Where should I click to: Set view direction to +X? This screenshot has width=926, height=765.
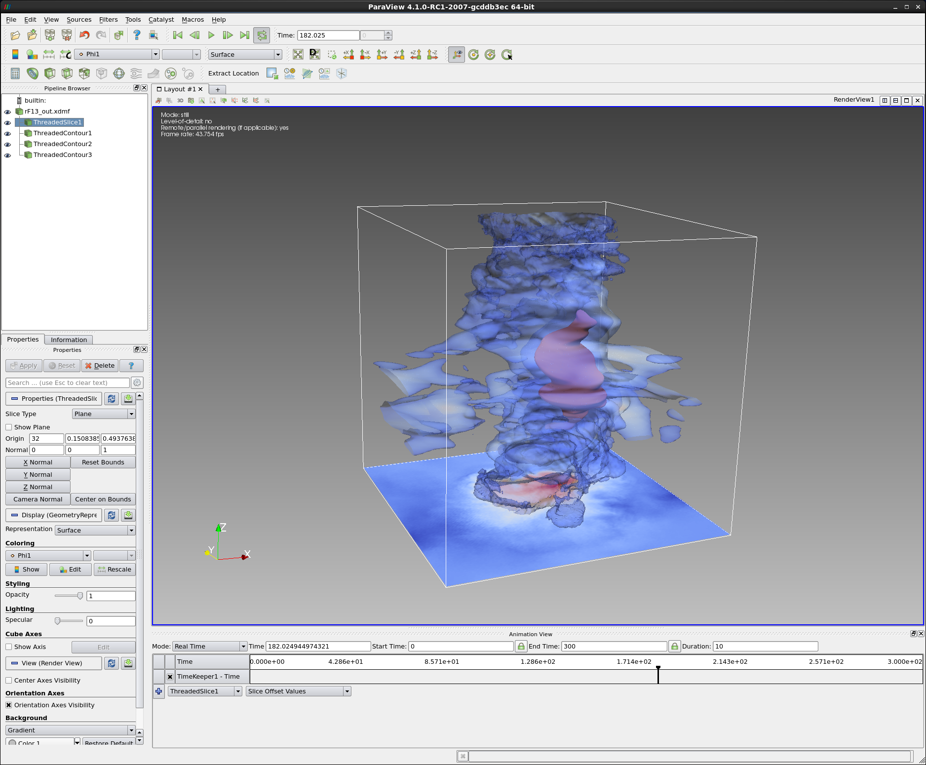pyautogui.click(x=349, y=54)
